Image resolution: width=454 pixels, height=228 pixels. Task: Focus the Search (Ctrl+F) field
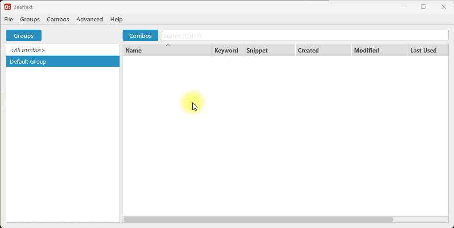point(305,36)
